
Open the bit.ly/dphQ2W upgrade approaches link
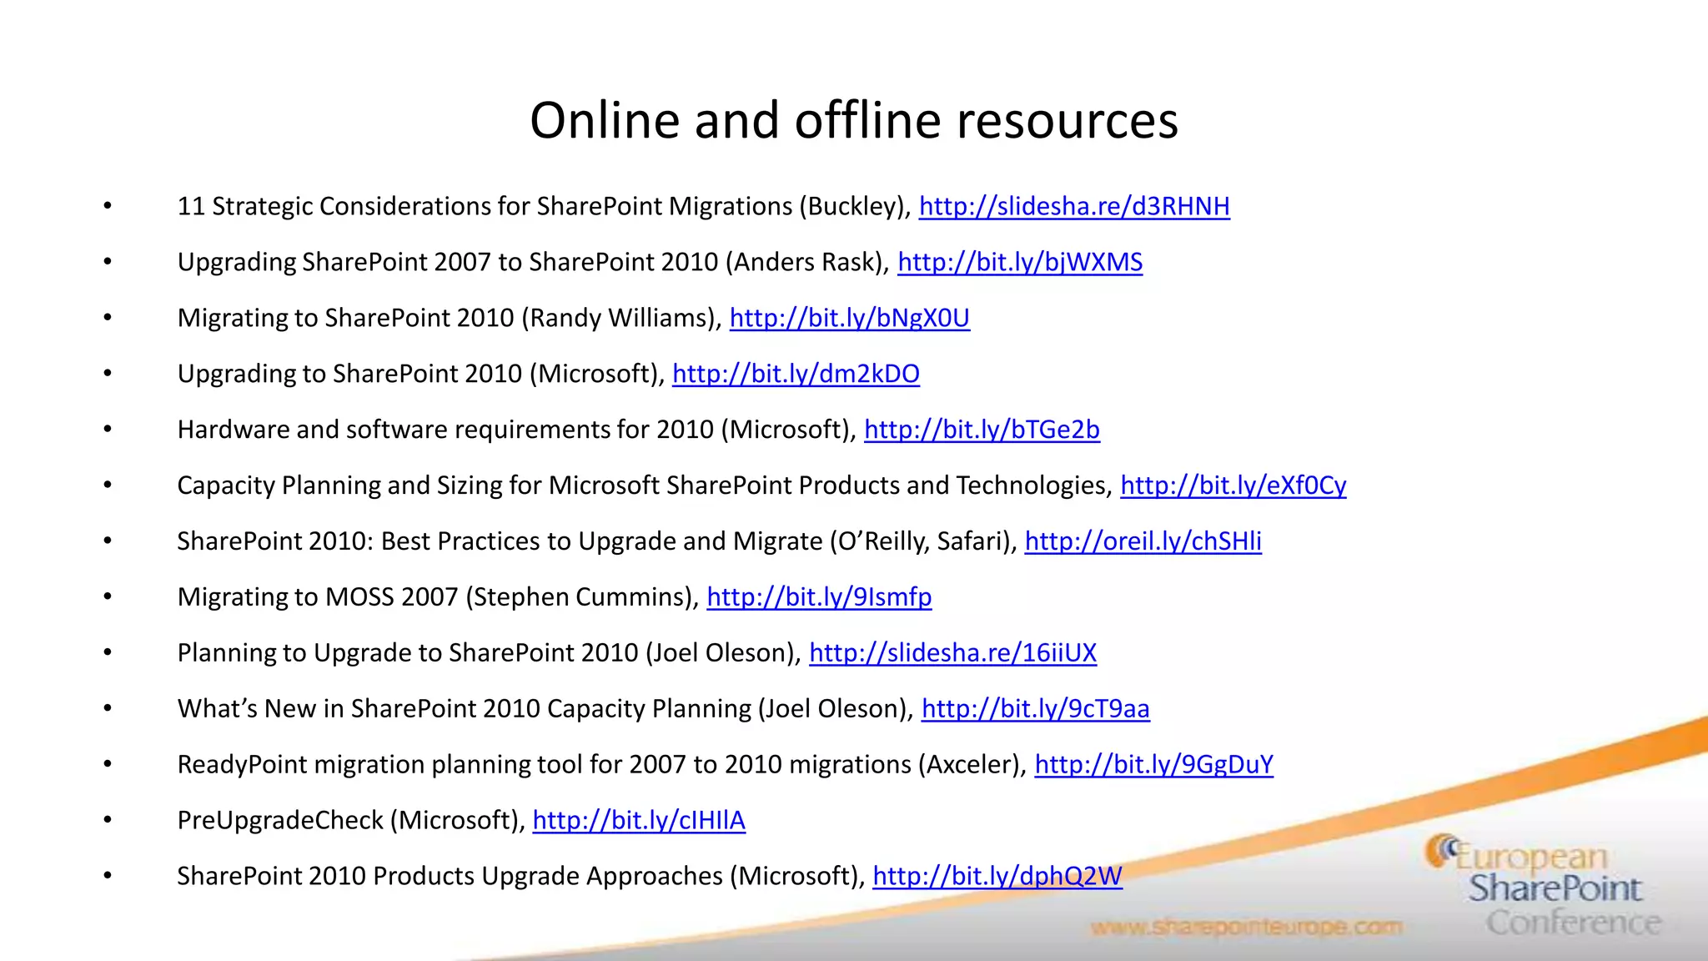tap(997, 876)
